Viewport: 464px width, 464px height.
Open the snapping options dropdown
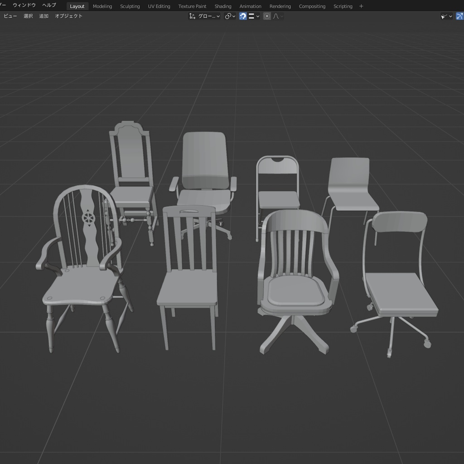(254, 16)
